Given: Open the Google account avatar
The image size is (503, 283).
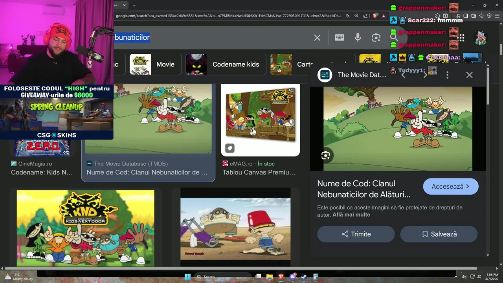Looking at the screenshot, I should click(x=481, y=38).
